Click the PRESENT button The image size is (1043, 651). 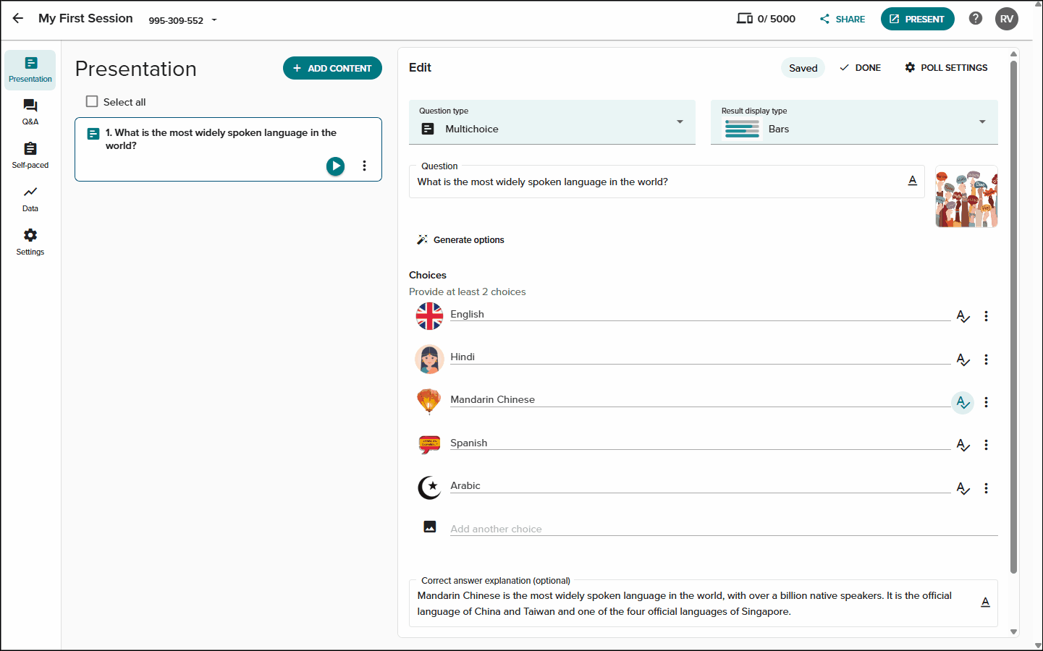917,19
